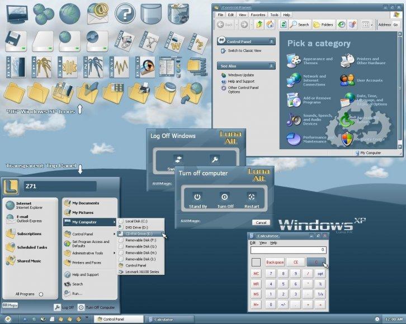Open Sounds, Speech, and Audio Devices icon
The image size is (406, 324).
(294, 120)
